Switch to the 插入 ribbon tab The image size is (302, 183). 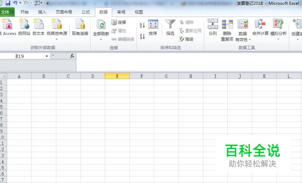click(x=42, y=12)
